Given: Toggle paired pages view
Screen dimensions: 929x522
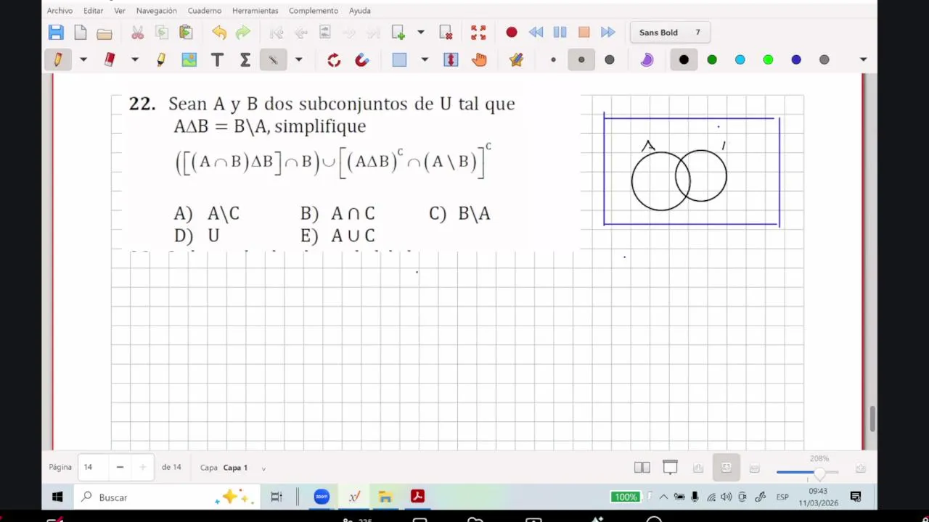Looking at the screenshot, I should [x=642, y=468].
